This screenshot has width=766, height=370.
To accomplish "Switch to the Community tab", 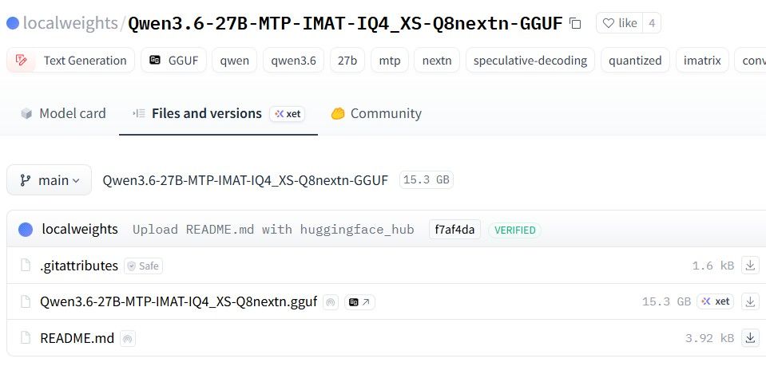I will click(376, 113).
